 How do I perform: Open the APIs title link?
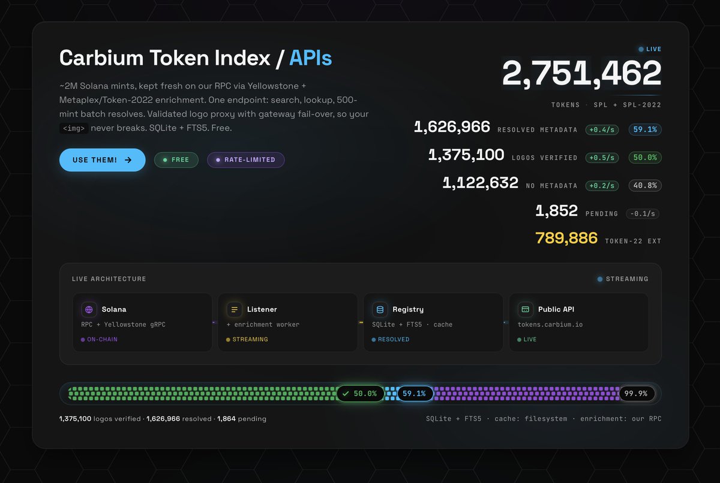pyautogui.click(x=310, y=58)
